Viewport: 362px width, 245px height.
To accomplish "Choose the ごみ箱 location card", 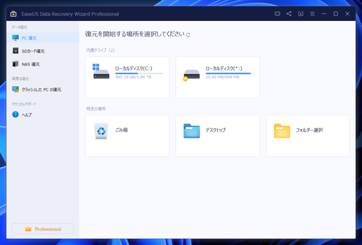I will point(127,136).
